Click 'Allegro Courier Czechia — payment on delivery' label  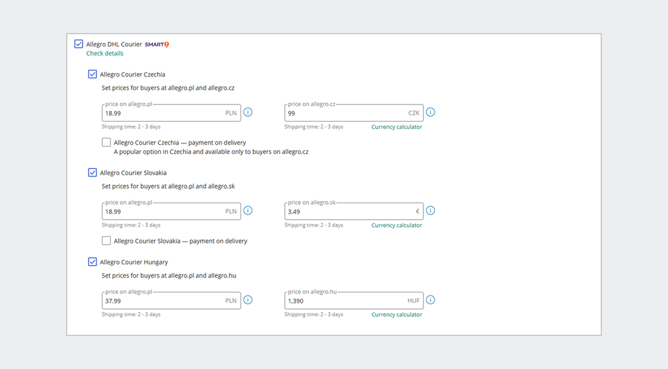(180, 142)
